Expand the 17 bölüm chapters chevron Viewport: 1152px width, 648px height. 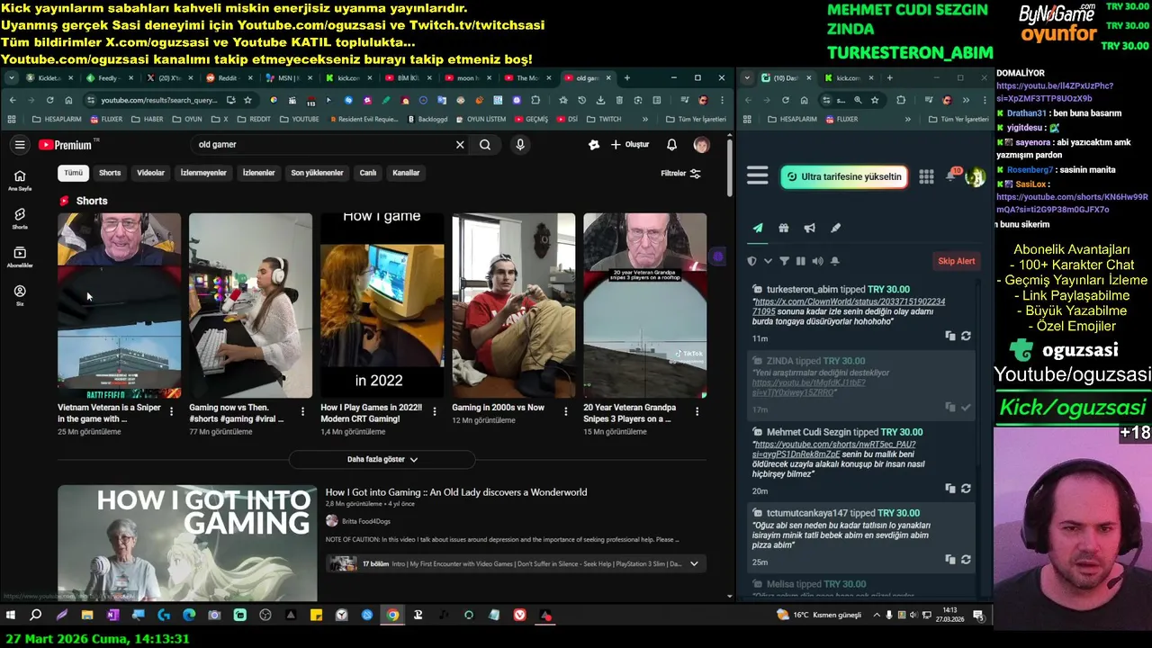tap(694, 564)
